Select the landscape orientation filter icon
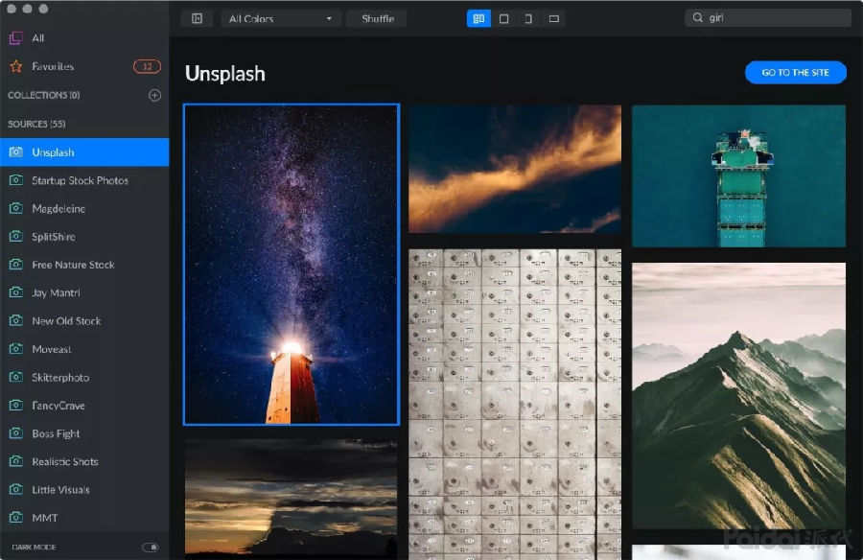The width and height of the screenshot is (863, 560). click(553, 18)
